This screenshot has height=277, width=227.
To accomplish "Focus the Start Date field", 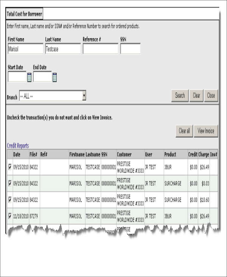I will 17,77.
